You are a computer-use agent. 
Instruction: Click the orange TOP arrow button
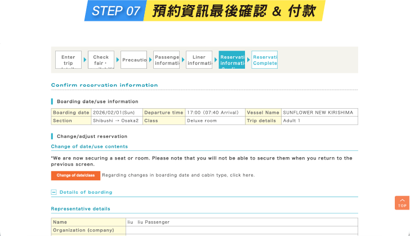402,203
